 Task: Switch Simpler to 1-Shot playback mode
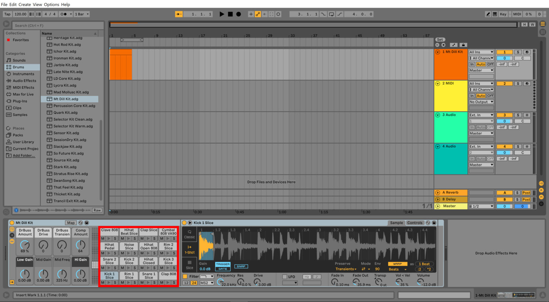189,250
